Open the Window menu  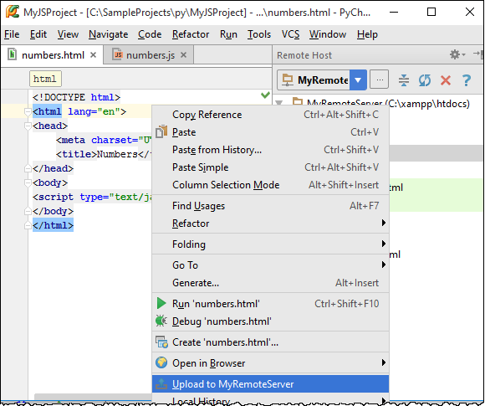pyautogui.click(x=328, y=34)
